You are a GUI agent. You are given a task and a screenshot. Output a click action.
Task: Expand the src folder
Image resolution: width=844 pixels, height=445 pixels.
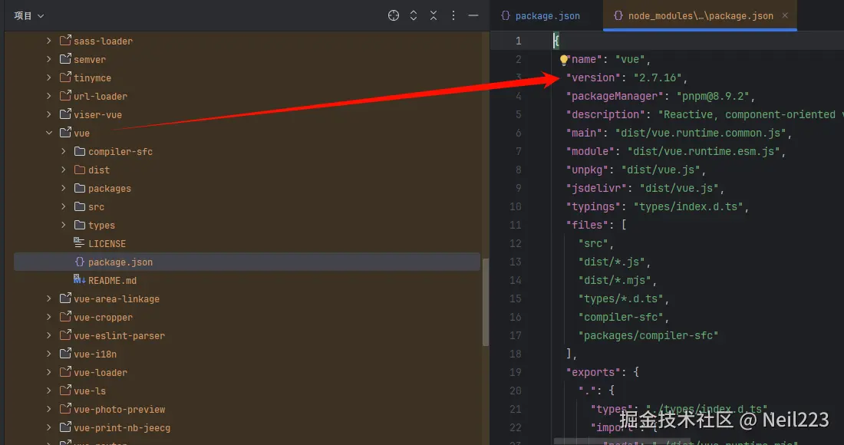(x=64, y=206)
